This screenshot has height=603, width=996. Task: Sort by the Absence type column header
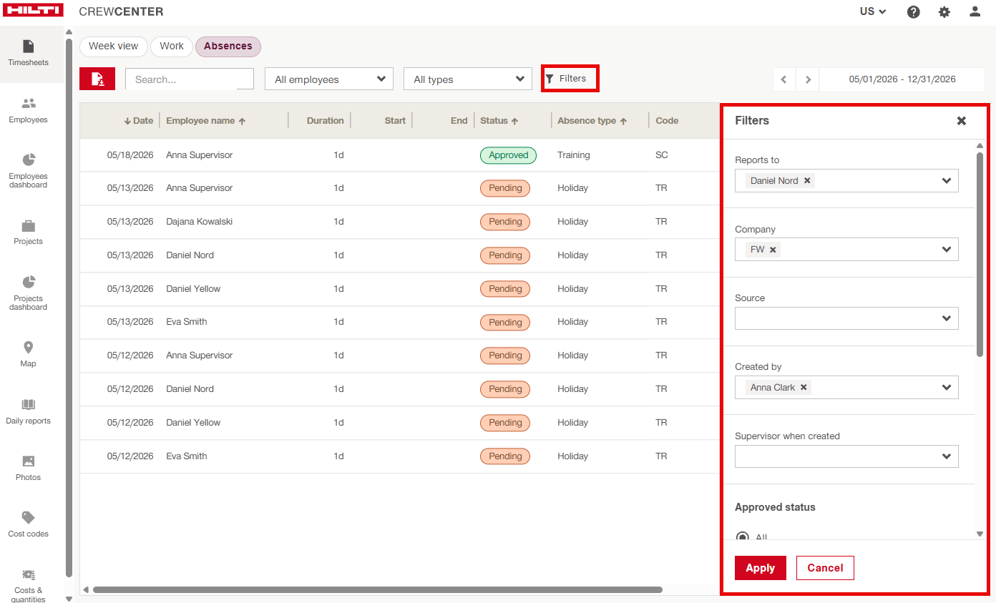click(592, 121)
